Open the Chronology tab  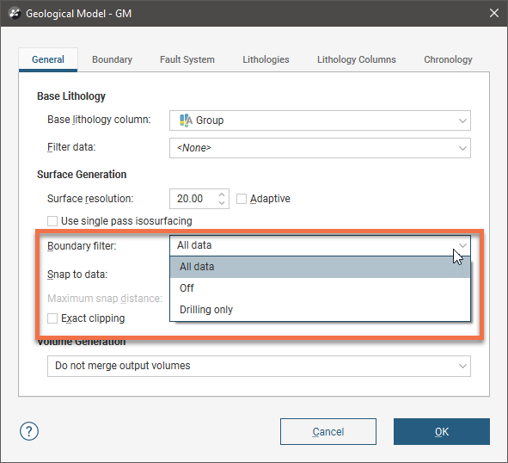pyautogui.click(x=448, y=59)
